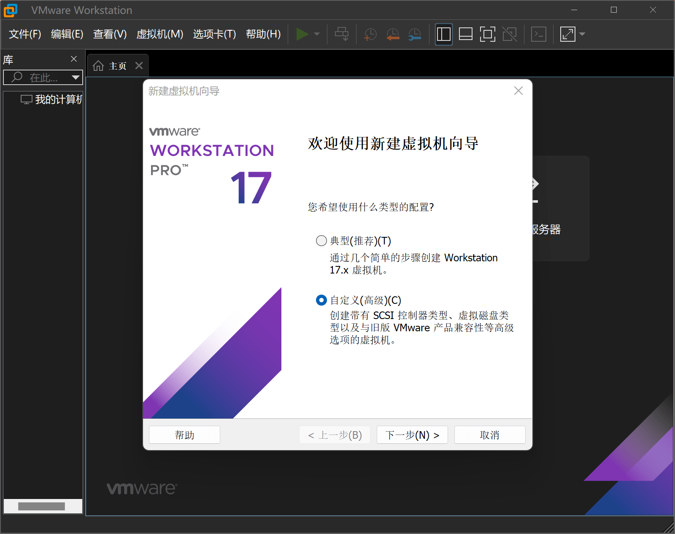Enter full screen mode icon
Image resolution: width=675 pixels, height=534 pixels.
click(487, 34)
